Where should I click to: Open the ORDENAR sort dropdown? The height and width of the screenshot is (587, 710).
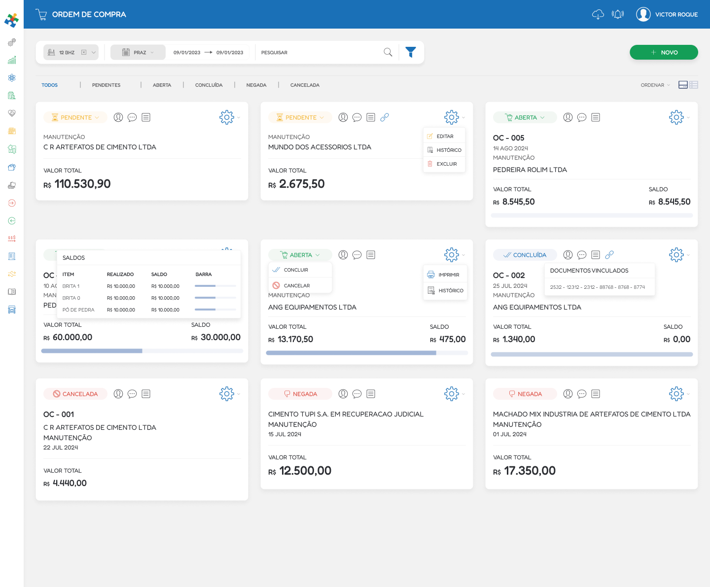click(655, 85)
